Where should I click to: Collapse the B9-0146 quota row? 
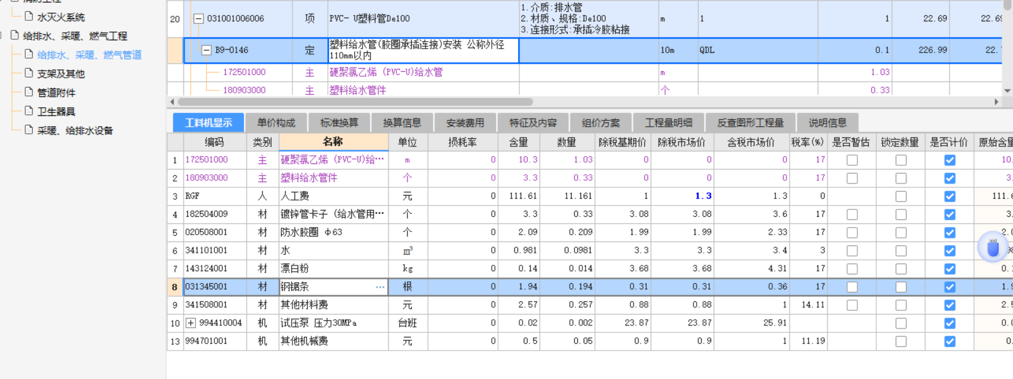pyautogui.click(x=206, y=50)
